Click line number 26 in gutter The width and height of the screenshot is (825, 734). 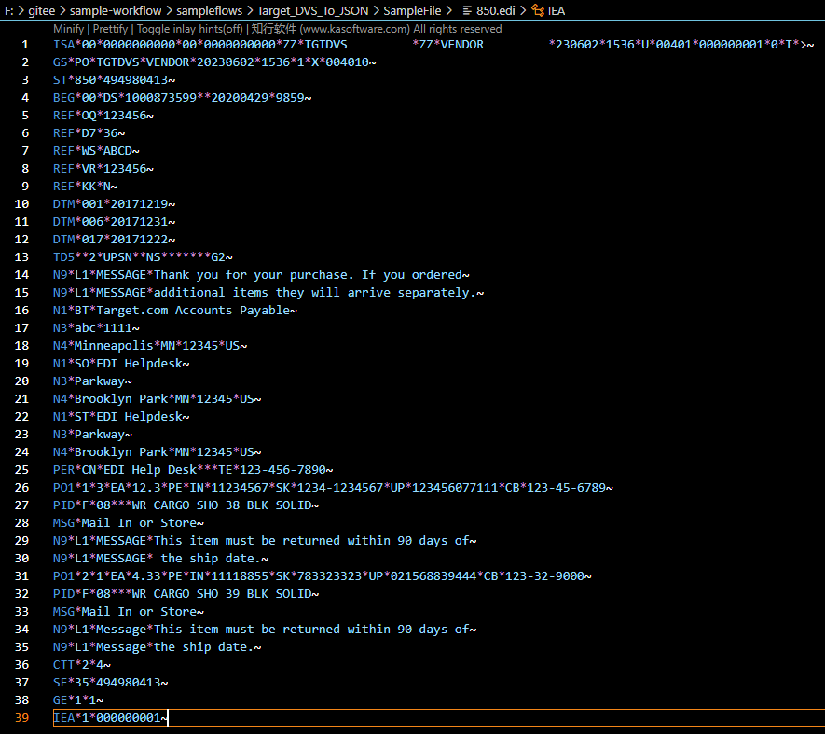[21, 488]
